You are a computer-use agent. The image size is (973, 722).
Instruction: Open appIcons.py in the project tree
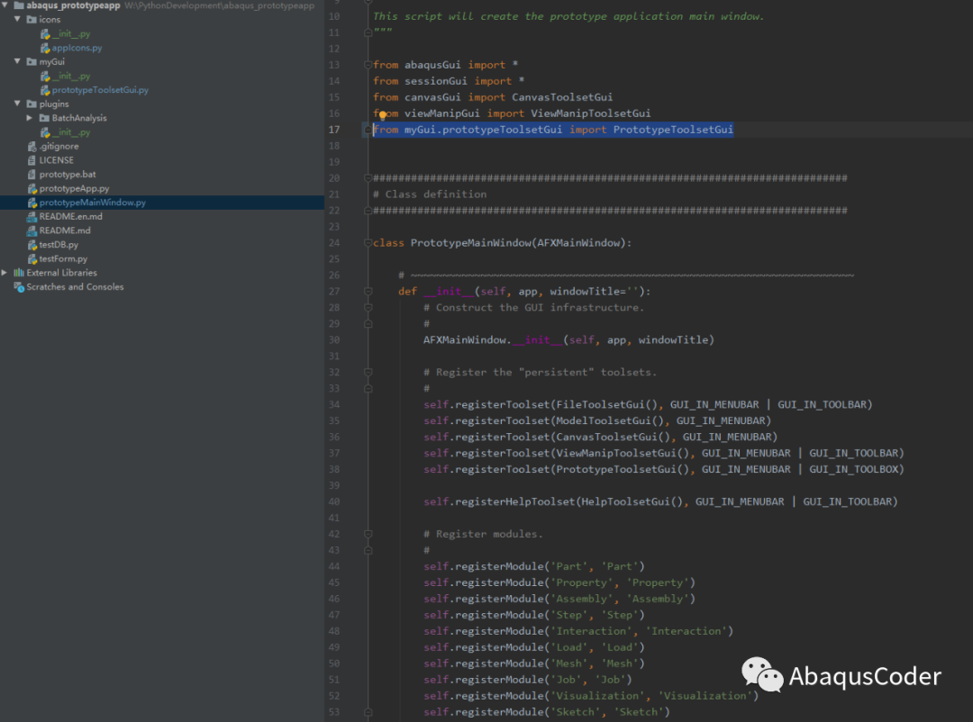(x=77, y=48)
